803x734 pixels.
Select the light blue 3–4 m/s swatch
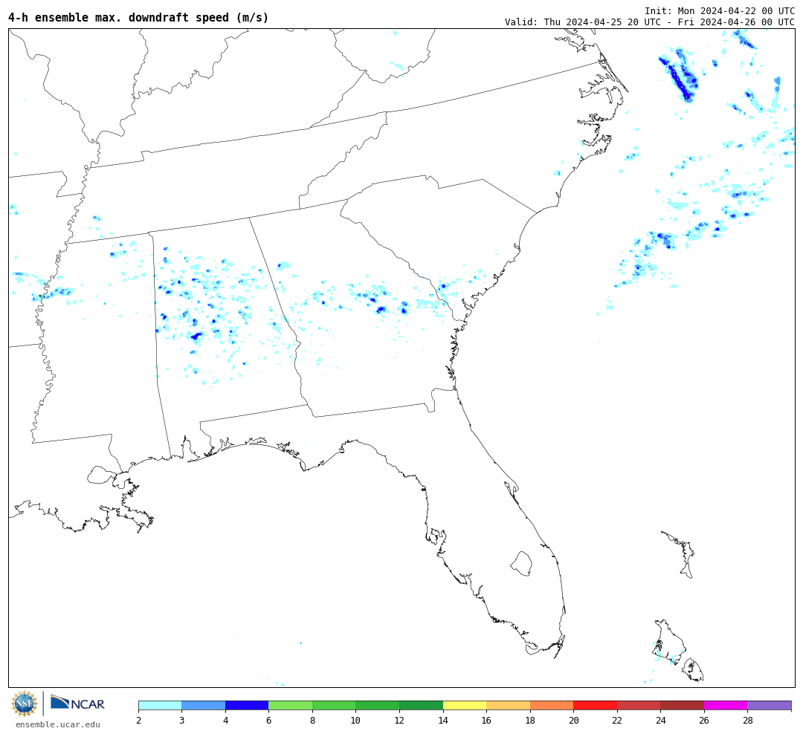(204, 706)
